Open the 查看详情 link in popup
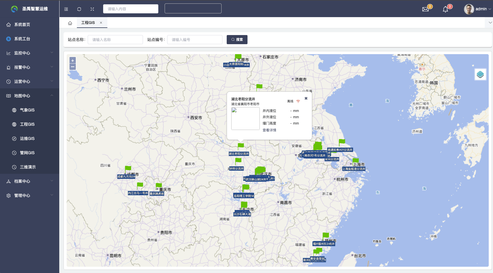The width and height of the screenshot is (493, 273). coord(269,130)
